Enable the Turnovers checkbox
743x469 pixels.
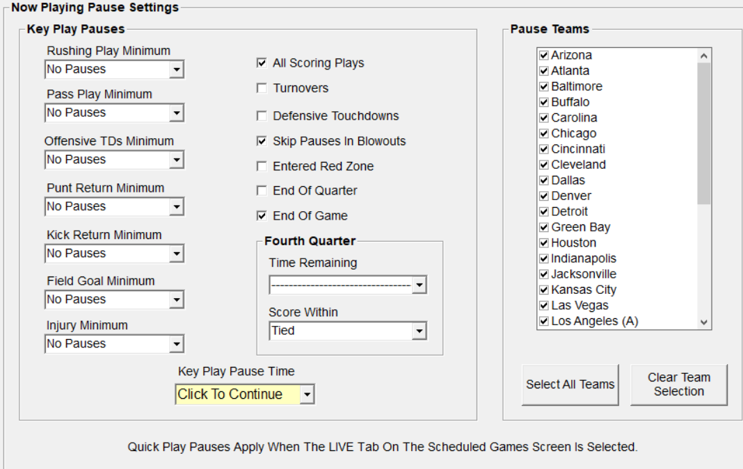tap(262, 88)
